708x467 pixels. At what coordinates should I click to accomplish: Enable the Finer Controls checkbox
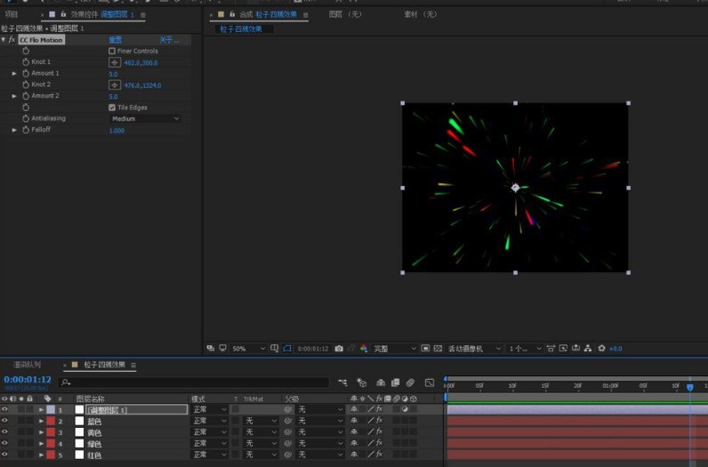click(x=112, y=51)
